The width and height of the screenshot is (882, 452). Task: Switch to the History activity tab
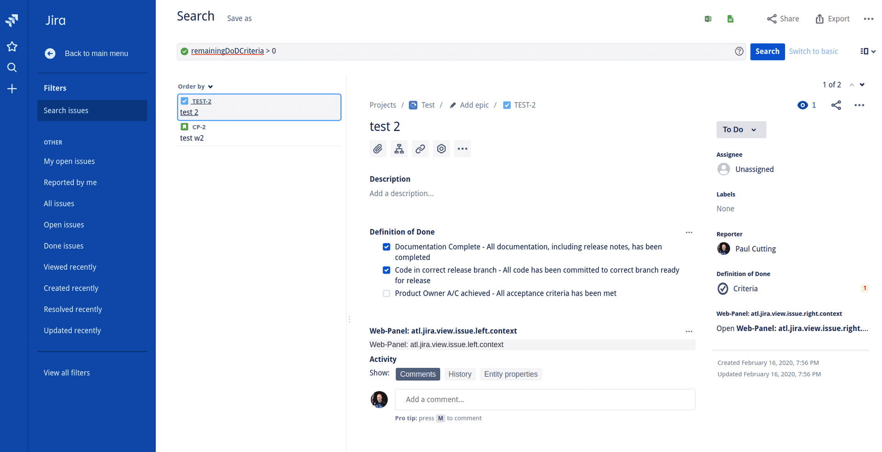pos(459,374)
